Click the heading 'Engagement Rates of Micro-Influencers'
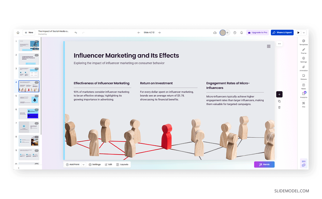Viewport: 322px width, 199px height. (x=228, y=85)
